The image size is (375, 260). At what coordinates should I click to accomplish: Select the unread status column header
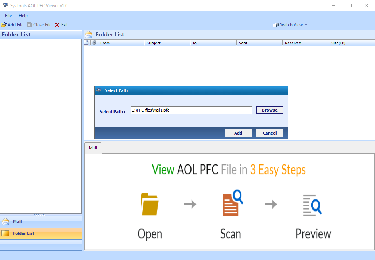coord(86,43)
